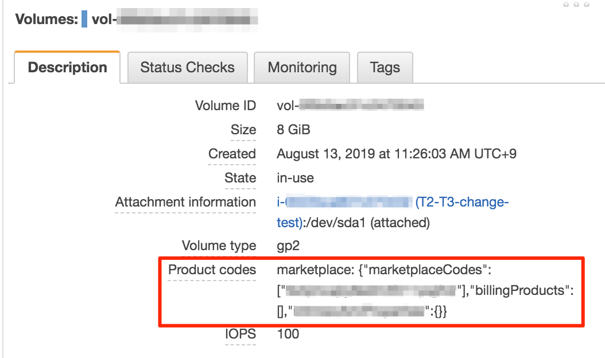Click the first pane-resize icon at top right
605x358 pixels.
tap(565, 5)
